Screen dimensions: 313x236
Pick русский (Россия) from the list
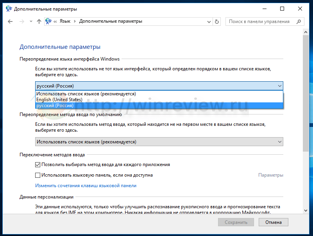(x=55, y=105)
